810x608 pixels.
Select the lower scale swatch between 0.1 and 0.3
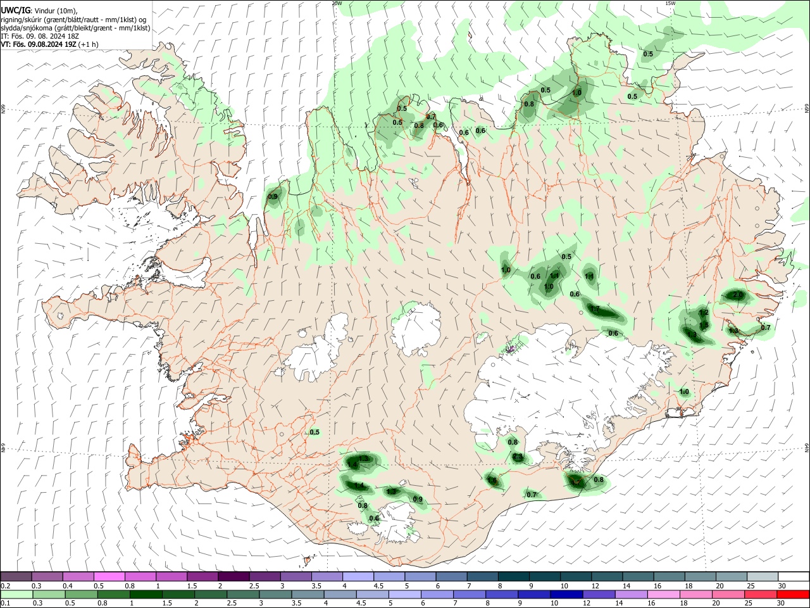click(x=17, y=595)
